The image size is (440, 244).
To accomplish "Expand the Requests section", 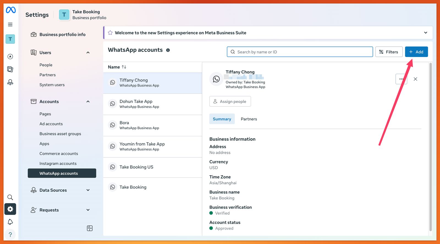I will 88,210.
